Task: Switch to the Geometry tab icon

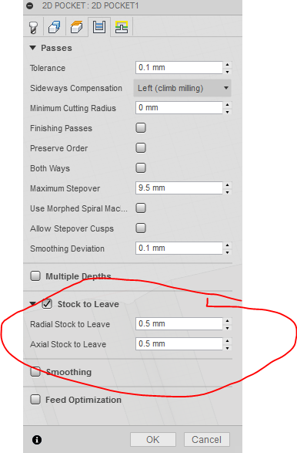Action: point(55,28)
